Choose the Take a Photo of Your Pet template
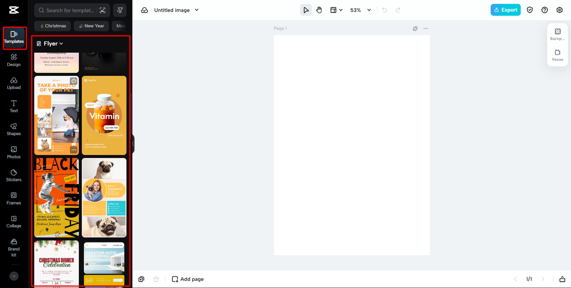The image size is (571, 288). tap(57, 115)
